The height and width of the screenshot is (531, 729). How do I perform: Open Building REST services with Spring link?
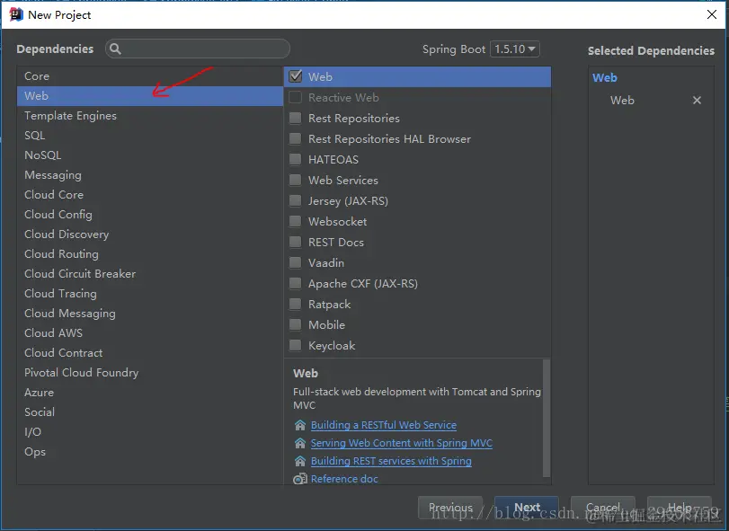[x=391, y=461]
